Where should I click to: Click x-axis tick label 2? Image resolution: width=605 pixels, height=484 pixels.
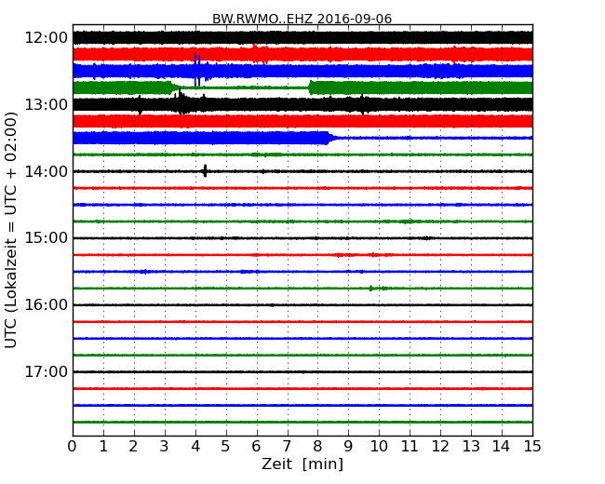pyautogui.click(x=133, y=447)
